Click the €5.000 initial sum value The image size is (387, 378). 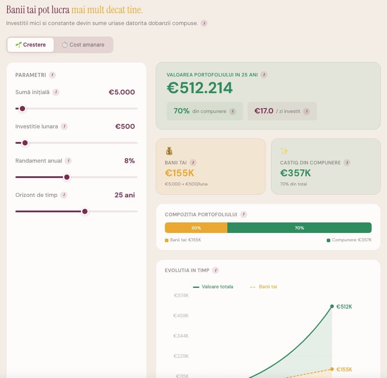point(122,92)
